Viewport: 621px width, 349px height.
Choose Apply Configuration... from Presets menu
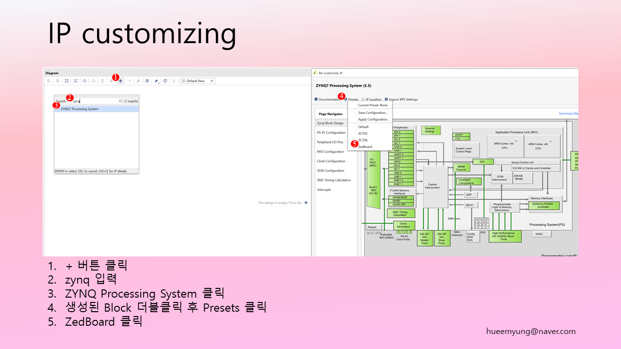click(374, 119)
